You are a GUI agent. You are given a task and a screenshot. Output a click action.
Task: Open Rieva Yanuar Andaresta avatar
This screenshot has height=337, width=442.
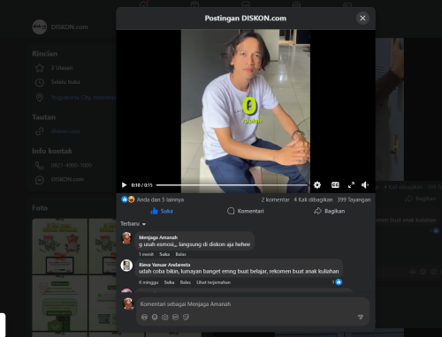126,266
